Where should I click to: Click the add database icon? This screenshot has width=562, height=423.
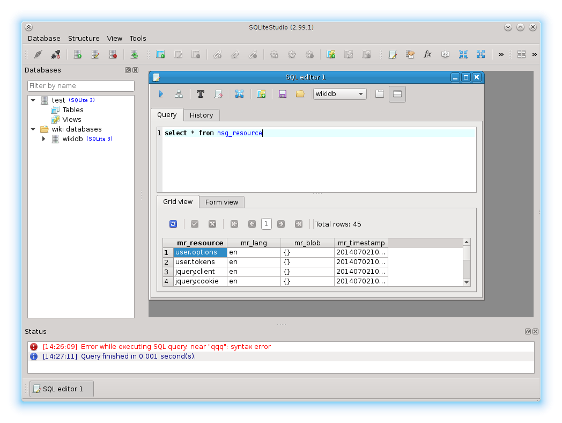pyautogui.click(x=77, y=54)
